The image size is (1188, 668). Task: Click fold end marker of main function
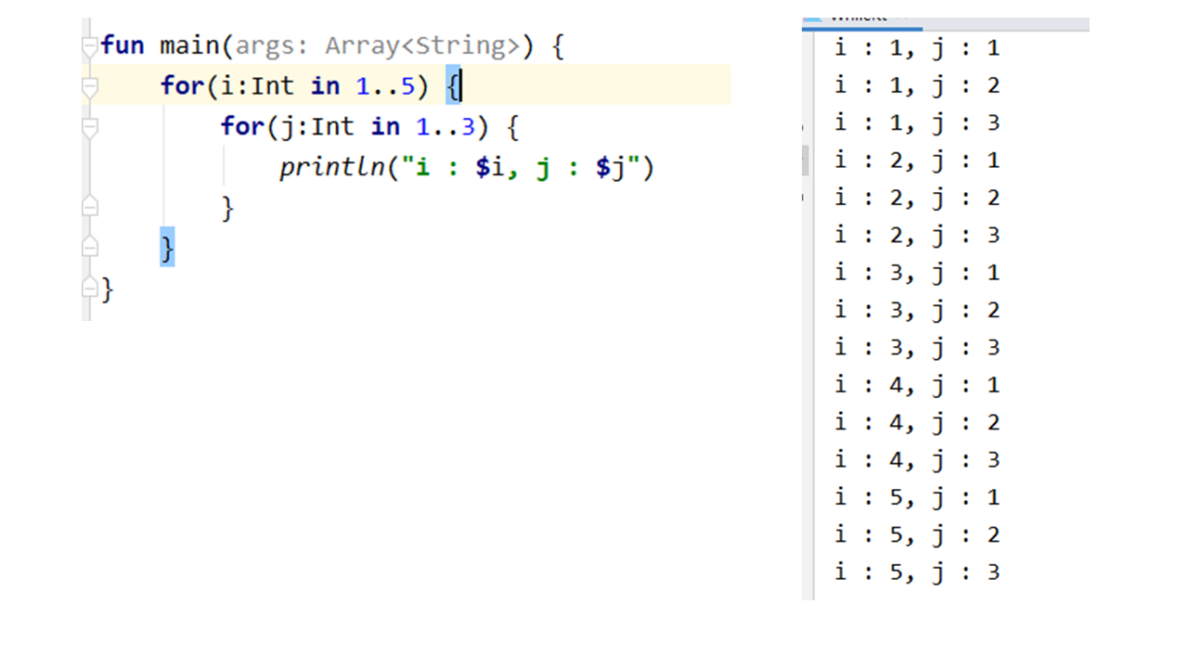point(90,289)
